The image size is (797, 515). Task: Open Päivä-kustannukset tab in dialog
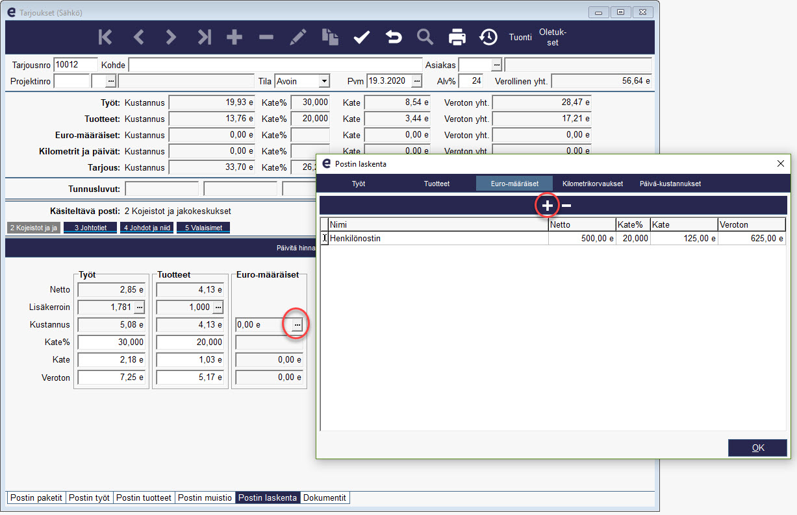pos(670,184)
